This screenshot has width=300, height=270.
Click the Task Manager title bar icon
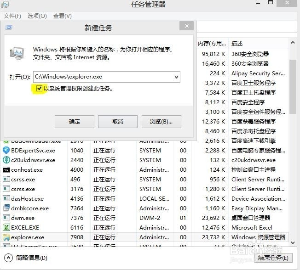[5, 5]
